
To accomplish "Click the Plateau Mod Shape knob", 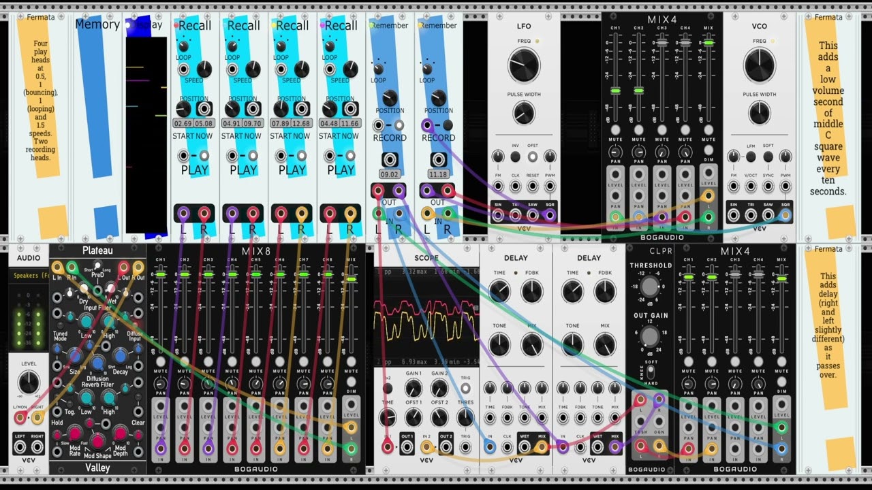I will [97, 440].
